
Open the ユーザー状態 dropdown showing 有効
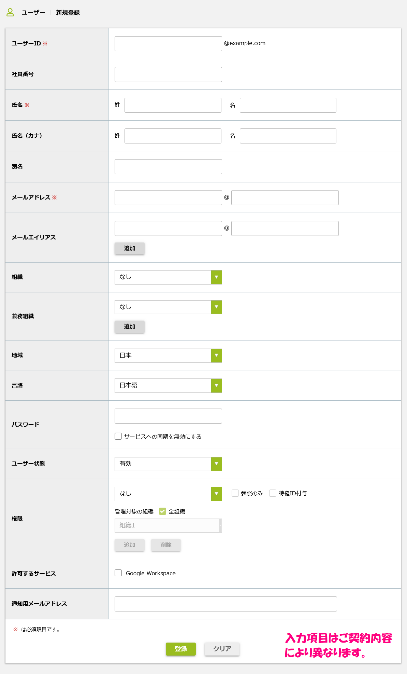pyautogui.click(x=168, y=464)
